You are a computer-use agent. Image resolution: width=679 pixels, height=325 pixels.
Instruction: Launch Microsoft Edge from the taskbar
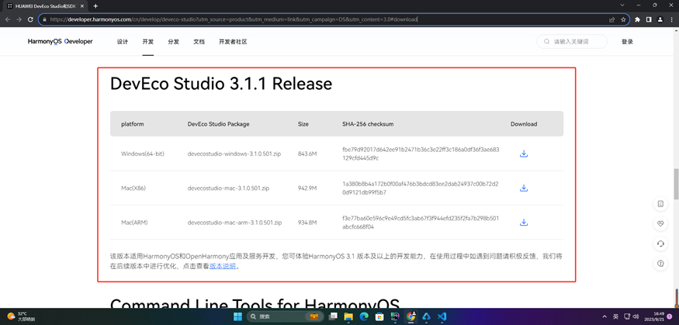point(364,316)
